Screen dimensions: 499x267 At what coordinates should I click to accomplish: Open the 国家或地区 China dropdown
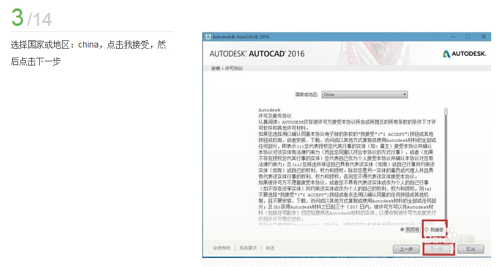point(364,94)
